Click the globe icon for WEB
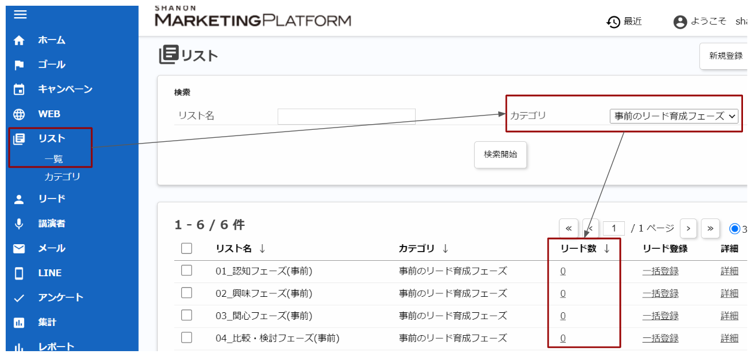Screen dimensions: 755x354 (x=19, y=114)
